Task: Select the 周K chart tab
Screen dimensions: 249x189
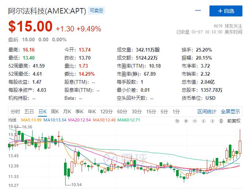Action: click(55, 111)
